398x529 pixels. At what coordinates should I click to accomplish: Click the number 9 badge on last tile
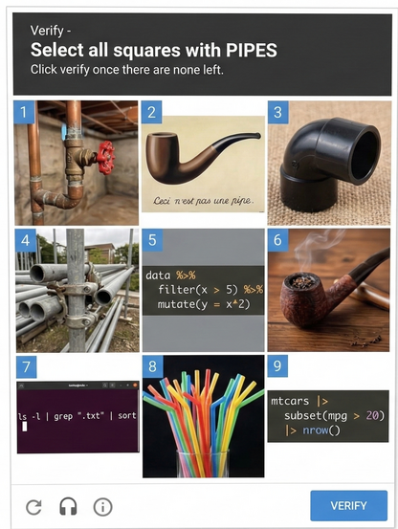(x=277, y=366)
